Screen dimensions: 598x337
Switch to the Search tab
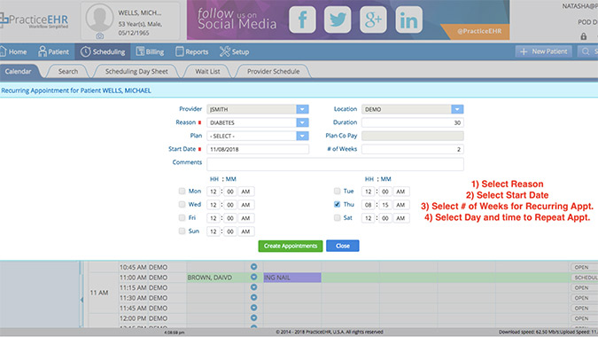point(68,71)
